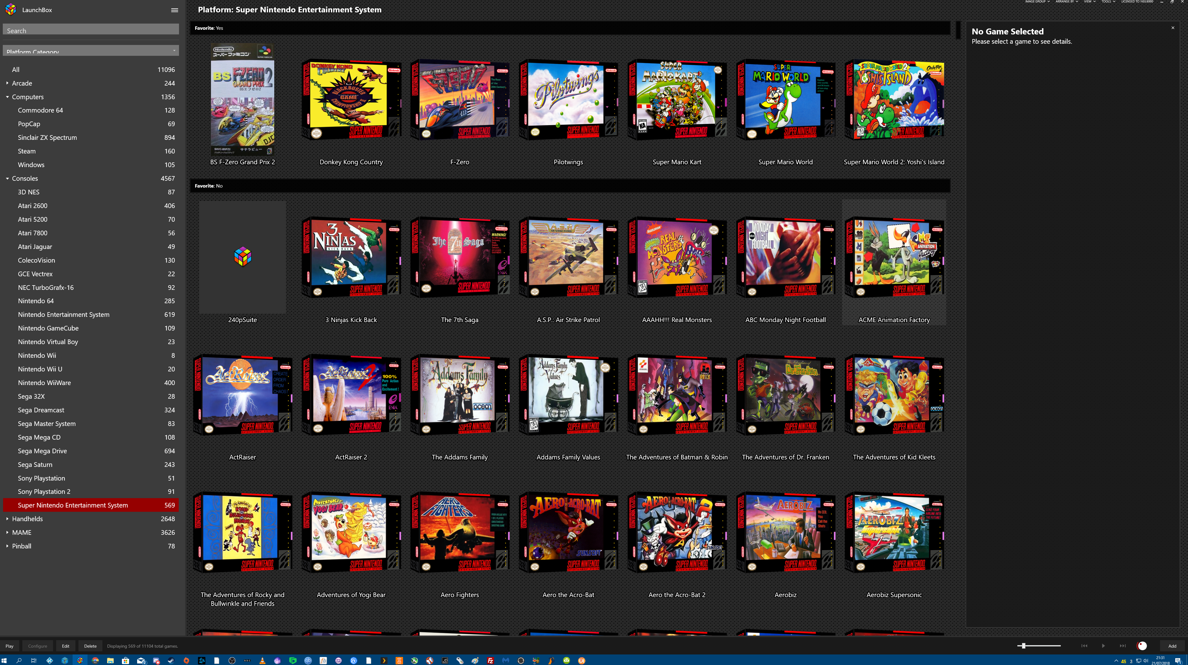Select Super Mario Kart game box
This screenshot has height=665, width=1188.
[677, 100]
